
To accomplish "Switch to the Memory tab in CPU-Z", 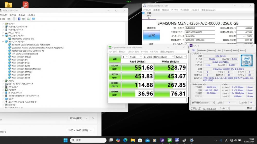I will pos(212,50).
